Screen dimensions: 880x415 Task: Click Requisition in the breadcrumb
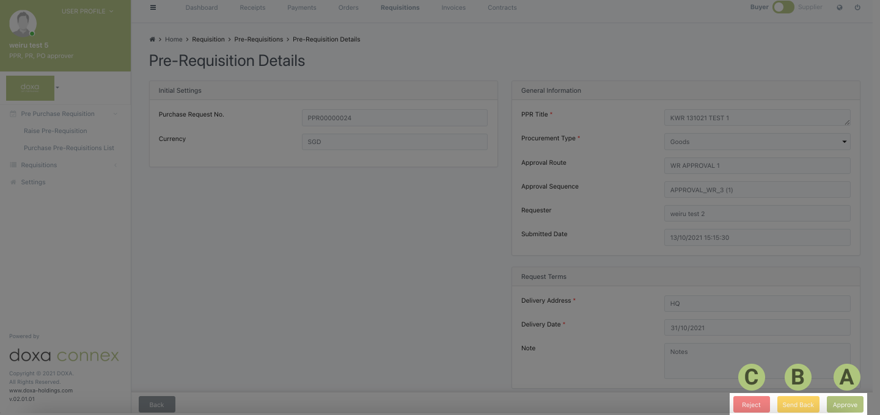click(x=208, y=39)
